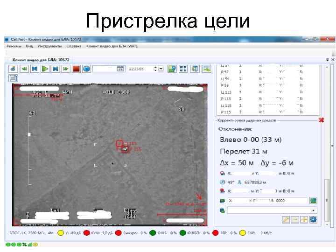Click the time spinner arrows beside 22:23:05

click(x=155, y=69)
